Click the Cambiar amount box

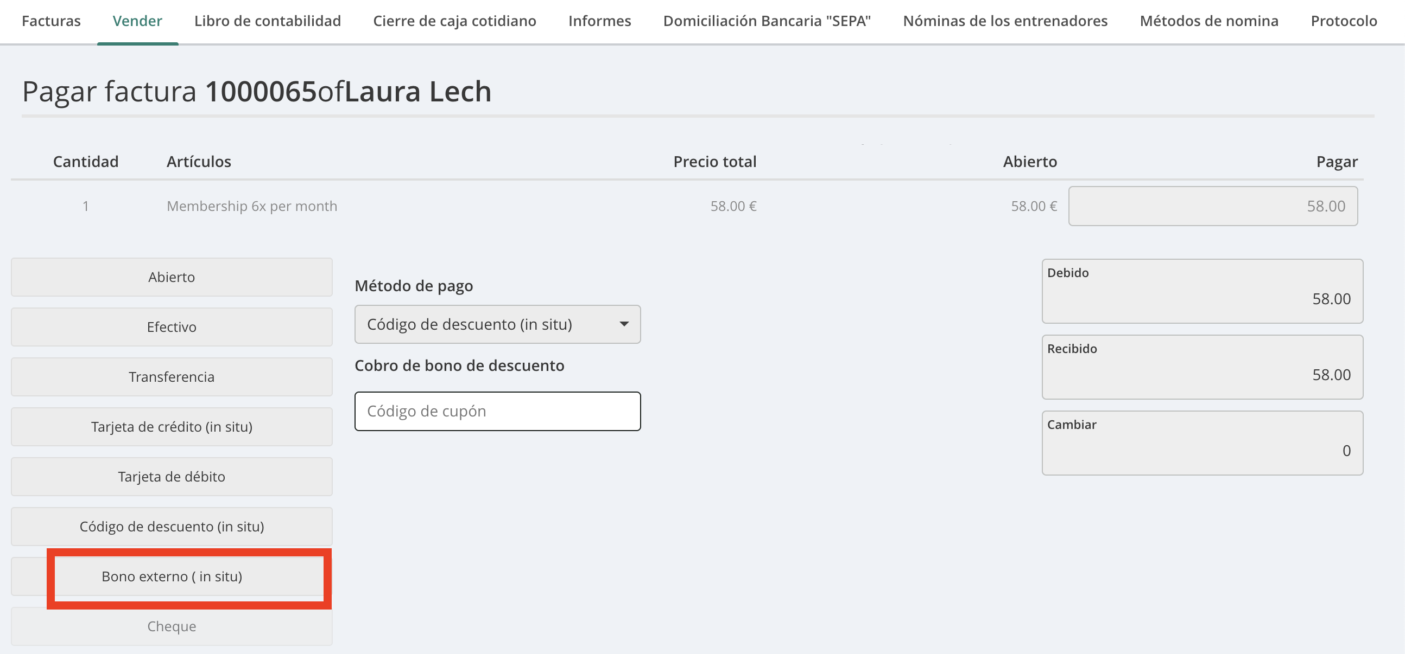(1202, 443)
